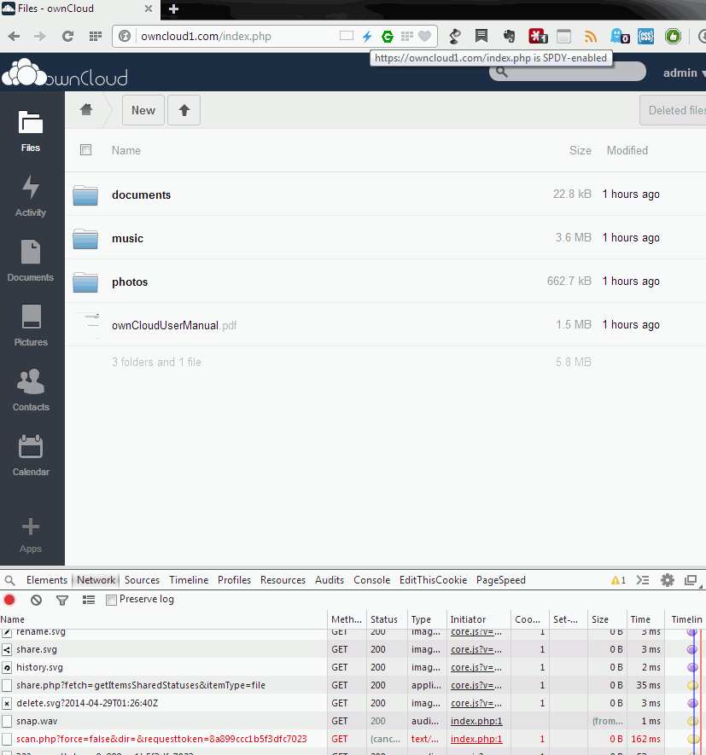Click the DevTools inspect magnifier icon

point(9,581)
